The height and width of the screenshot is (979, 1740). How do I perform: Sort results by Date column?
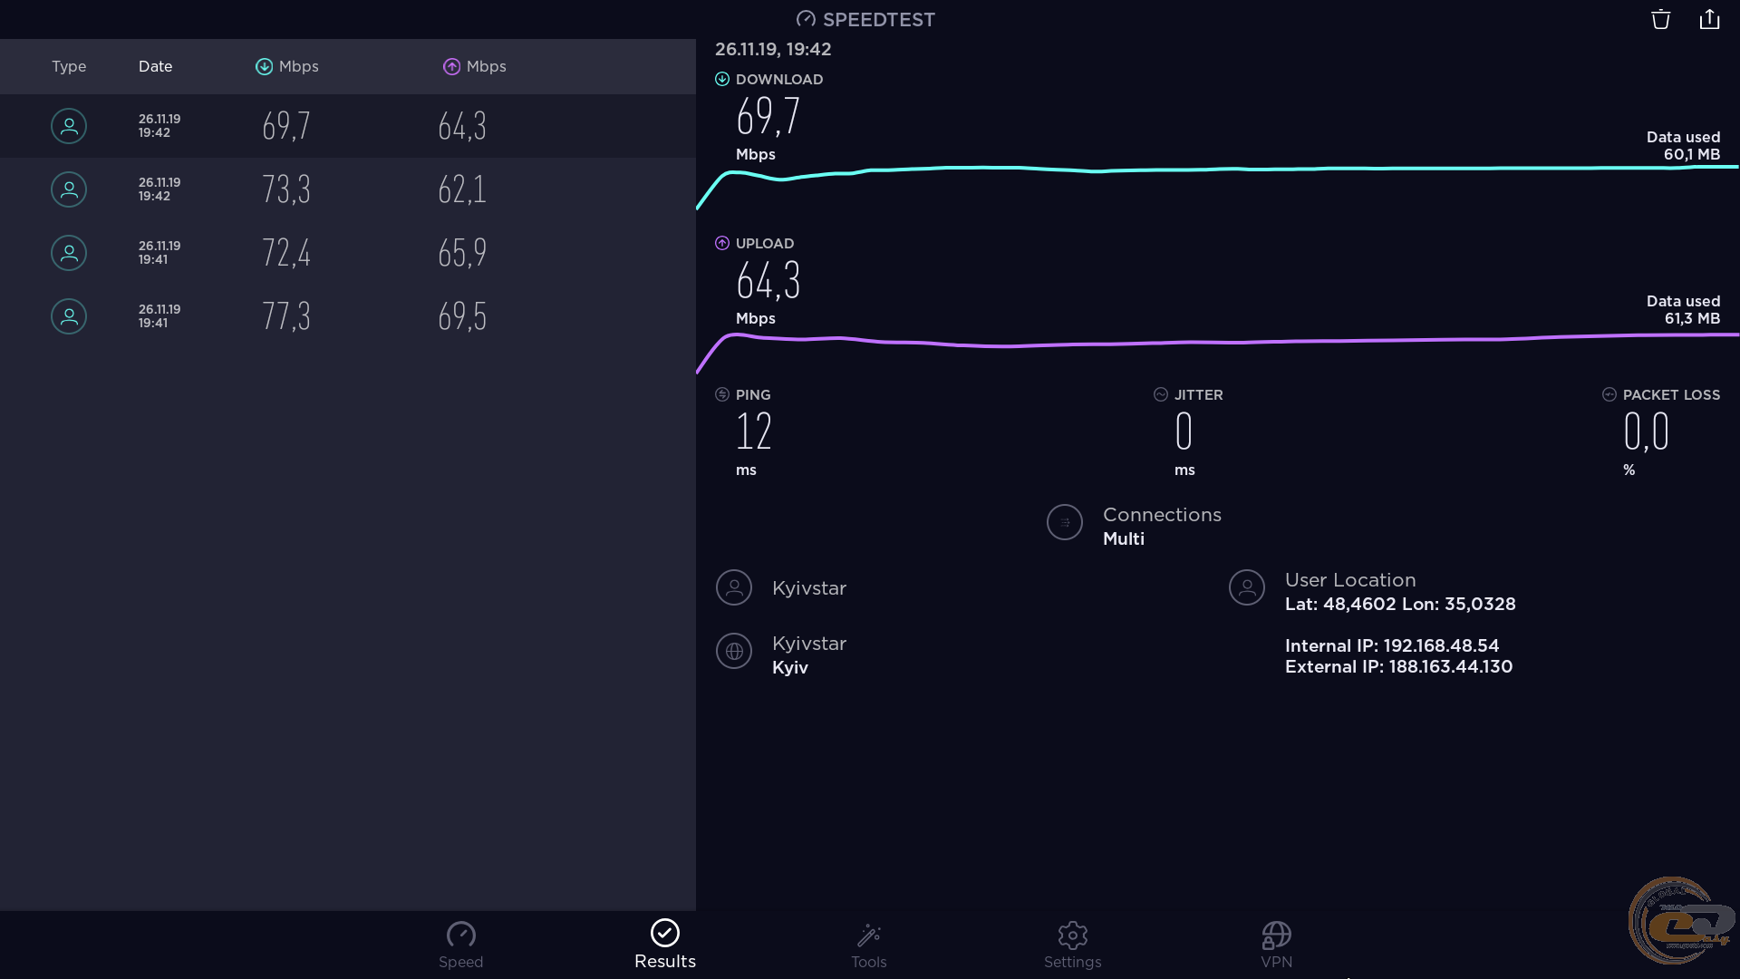pos(155,66)
